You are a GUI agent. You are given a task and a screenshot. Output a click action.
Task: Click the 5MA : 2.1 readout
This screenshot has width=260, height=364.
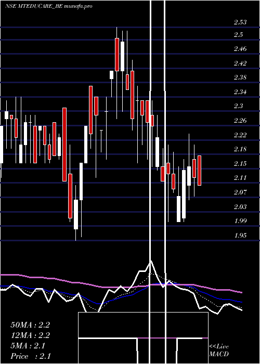coord(28,346)
